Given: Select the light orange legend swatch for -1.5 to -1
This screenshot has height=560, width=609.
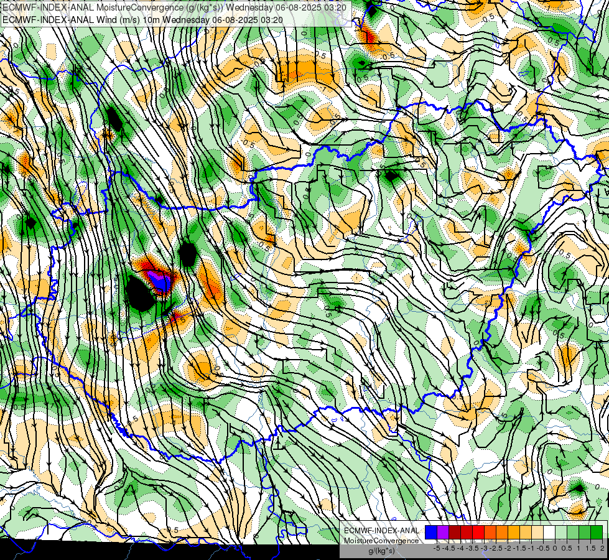Looking at the screenshot, I should point(526,532).
